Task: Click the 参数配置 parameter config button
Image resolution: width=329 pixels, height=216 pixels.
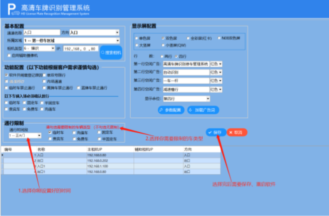Action: coord(171,110)
